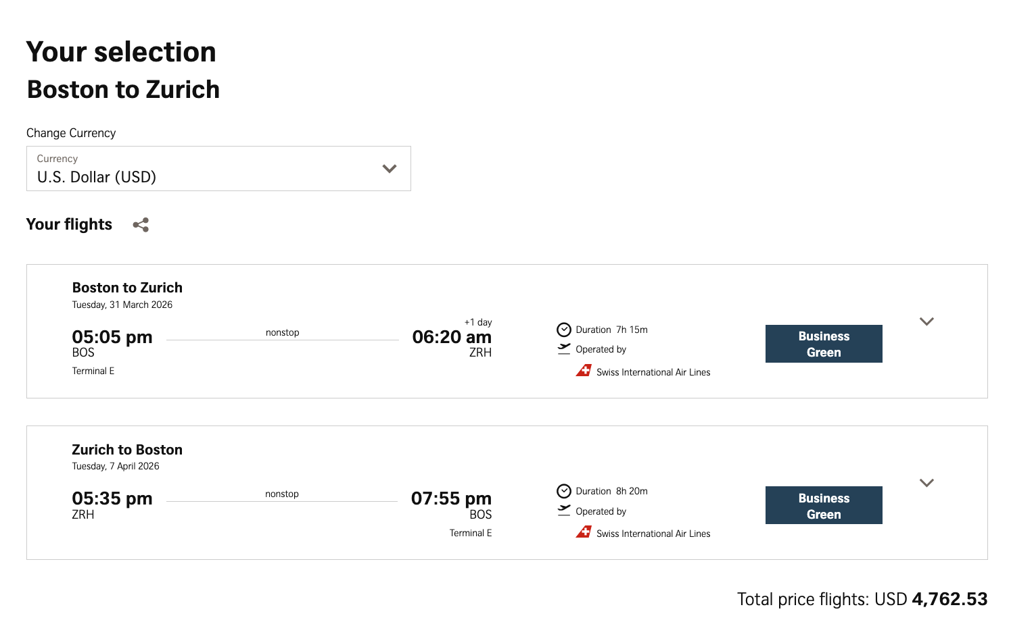
Task: Expand the Zurich to Boston flight details
Action: click(927, 483)
